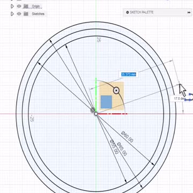Click the SKETCH PALETTE title
193x193 pixels.
142,12
